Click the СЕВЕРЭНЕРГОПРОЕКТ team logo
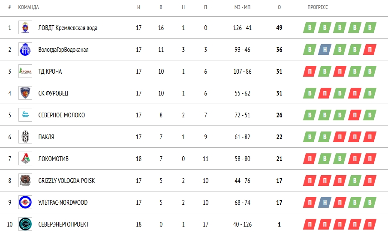 [25, 224]
